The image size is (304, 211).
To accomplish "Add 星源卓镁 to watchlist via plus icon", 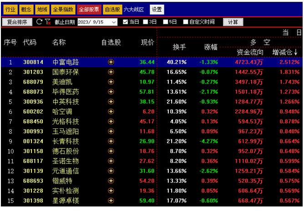I will pos(111,201).
